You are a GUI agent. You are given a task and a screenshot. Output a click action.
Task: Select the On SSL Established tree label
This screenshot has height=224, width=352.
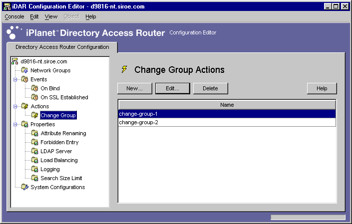point(64,97)
